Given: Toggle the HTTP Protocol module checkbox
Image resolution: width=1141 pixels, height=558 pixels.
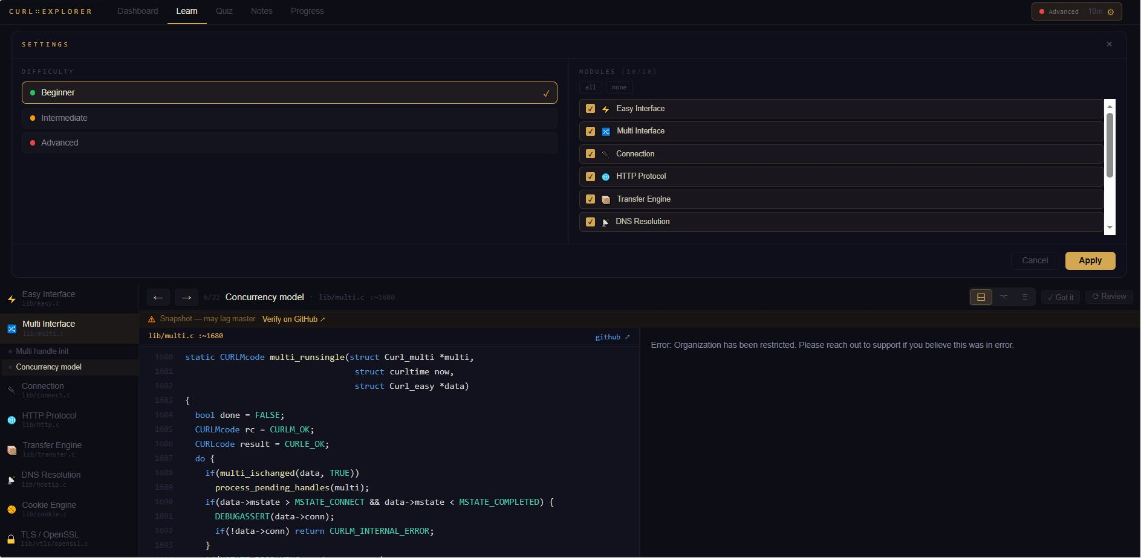Looking at the screenshot, I should pos(590,176).
